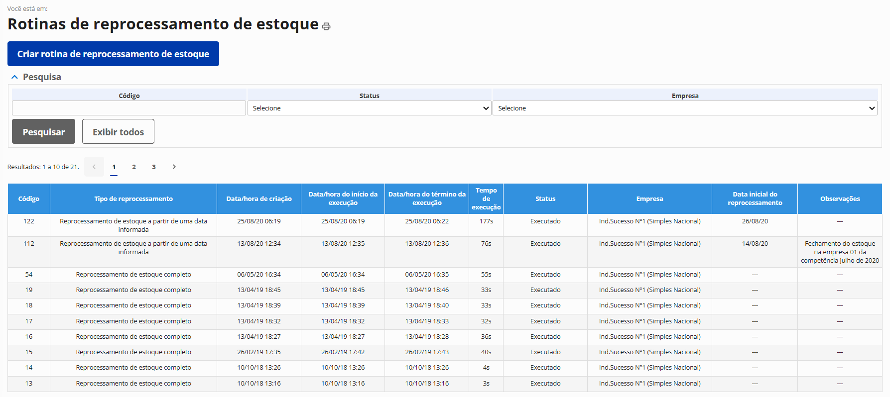Click the Código search field
Image resolution: width=890 pixels, height=397 pixels.
tap(129, 108)
